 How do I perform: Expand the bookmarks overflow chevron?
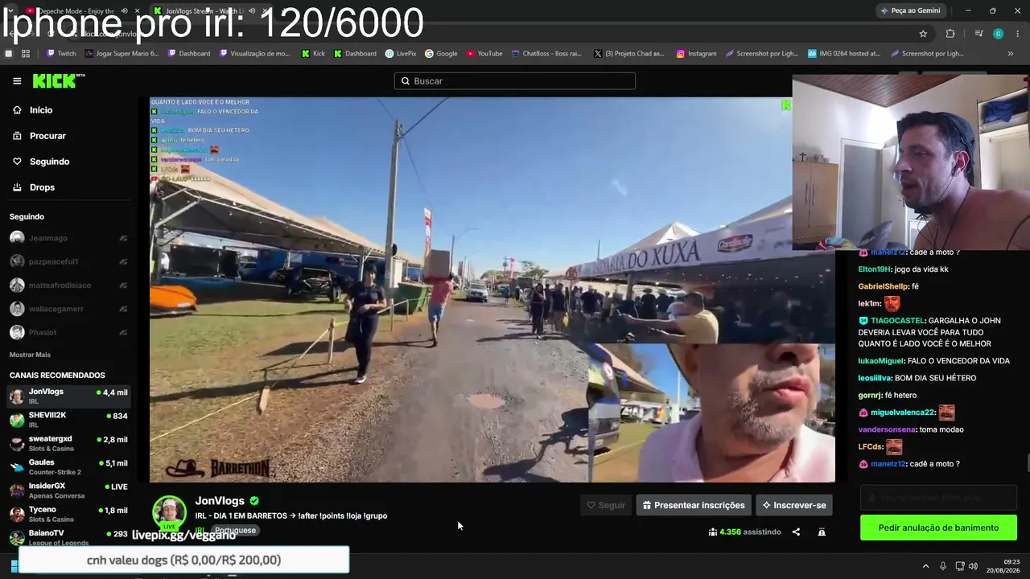[1011, 54]
